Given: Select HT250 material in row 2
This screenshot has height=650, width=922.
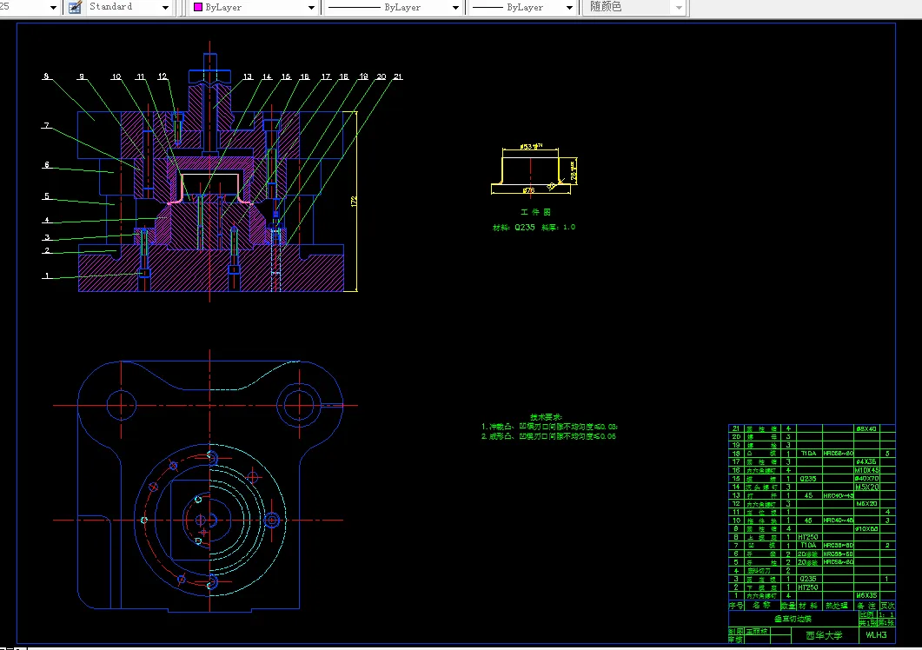Looking at the screenshot, I should [x=808, y=587].
